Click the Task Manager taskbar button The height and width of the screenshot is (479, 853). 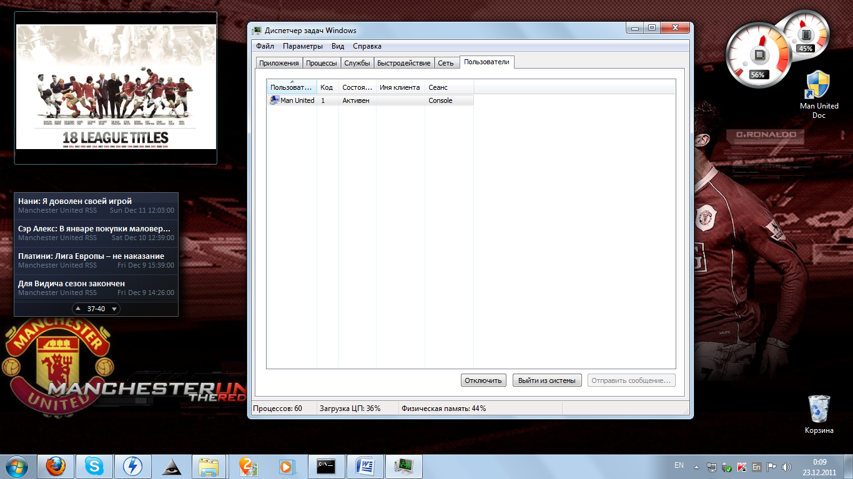click(x=404, y=466)
